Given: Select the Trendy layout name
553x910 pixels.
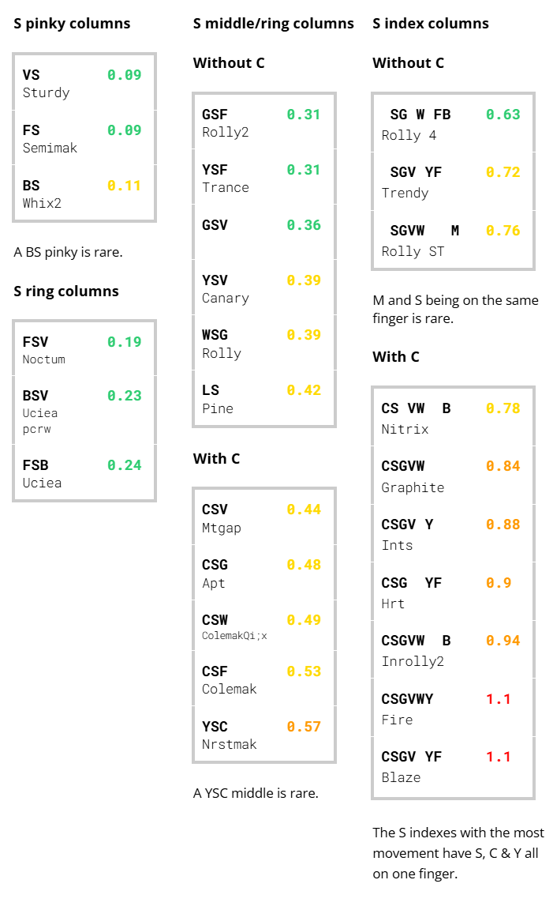Looking at the screenshot, I should pos(405,193).
